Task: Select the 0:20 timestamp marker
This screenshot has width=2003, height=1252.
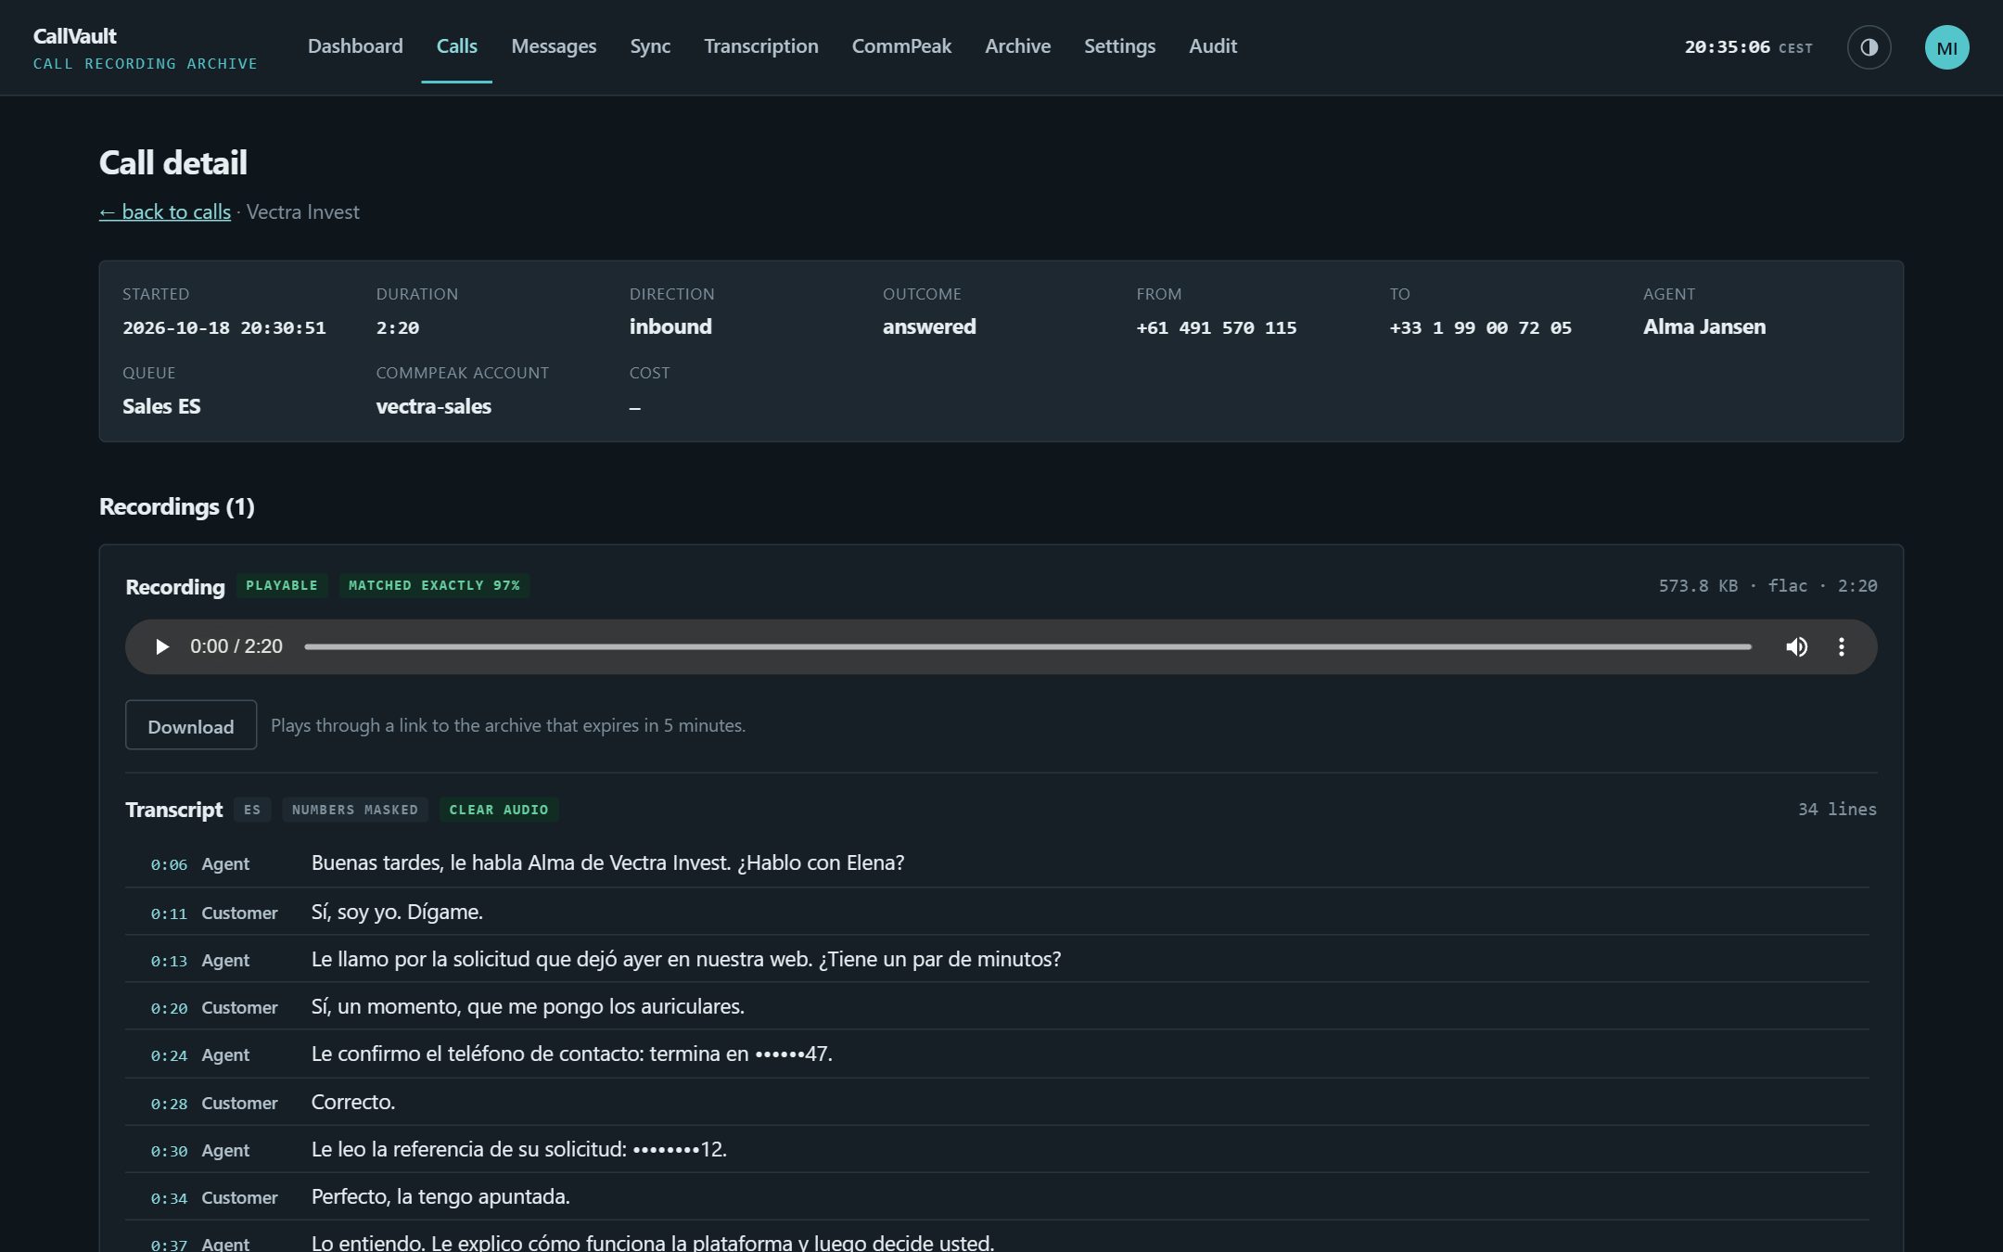Action: [169, 1008]
